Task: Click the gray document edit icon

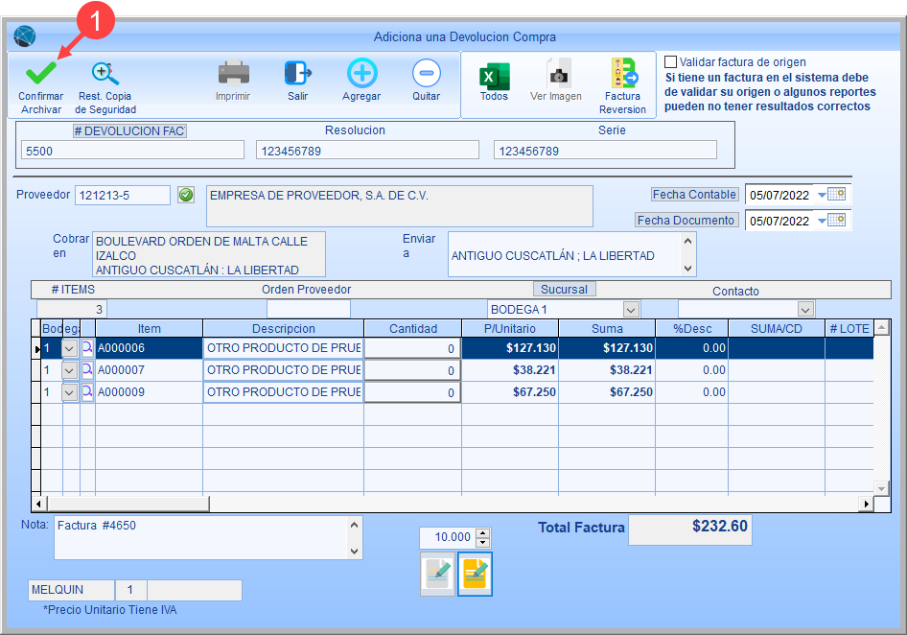Action: [438, 575]
